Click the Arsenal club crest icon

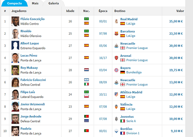[116, 58]
